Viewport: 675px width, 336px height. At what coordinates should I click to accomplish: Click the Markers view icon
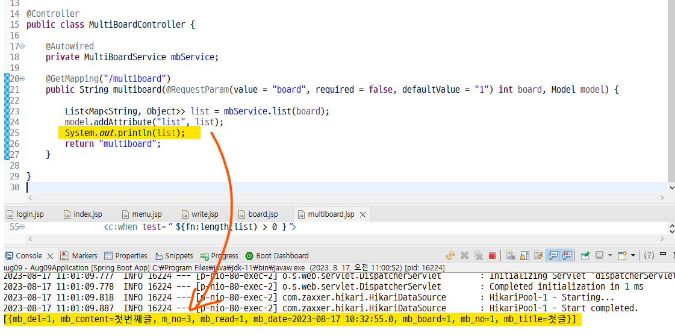click(64, 255)
